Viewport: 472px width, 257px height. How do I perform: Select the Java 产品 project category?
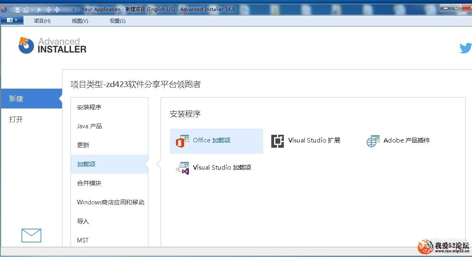[109, 126]
